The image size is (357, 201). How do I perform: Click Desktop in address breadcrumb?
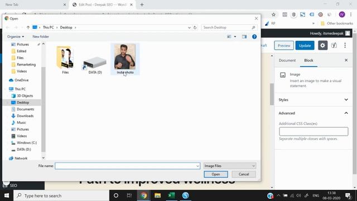[x=66, y=27]
